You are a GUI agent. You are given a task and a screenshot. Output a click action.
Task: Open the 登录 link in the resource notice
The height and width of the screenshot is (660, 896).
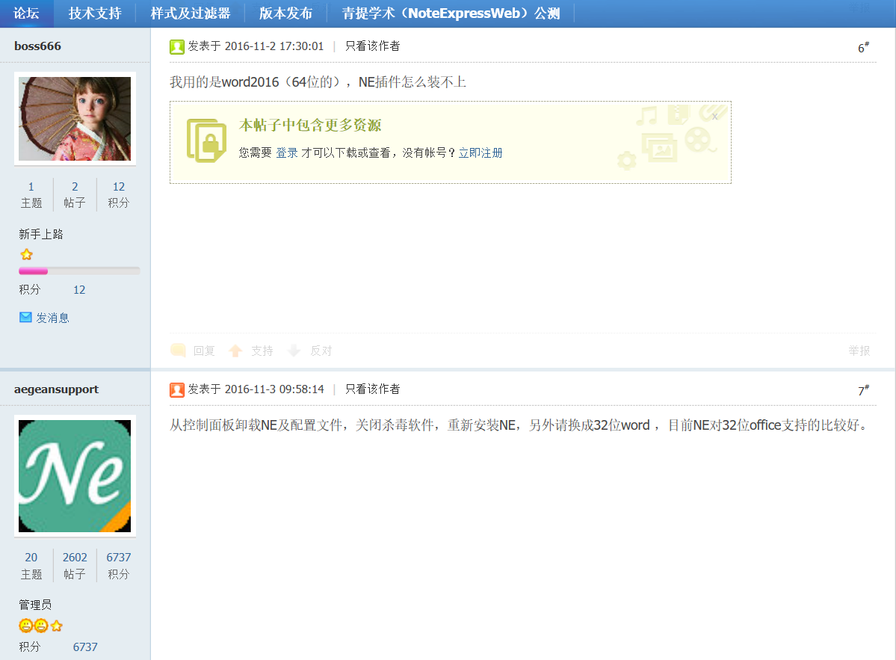tap(286, 152)
